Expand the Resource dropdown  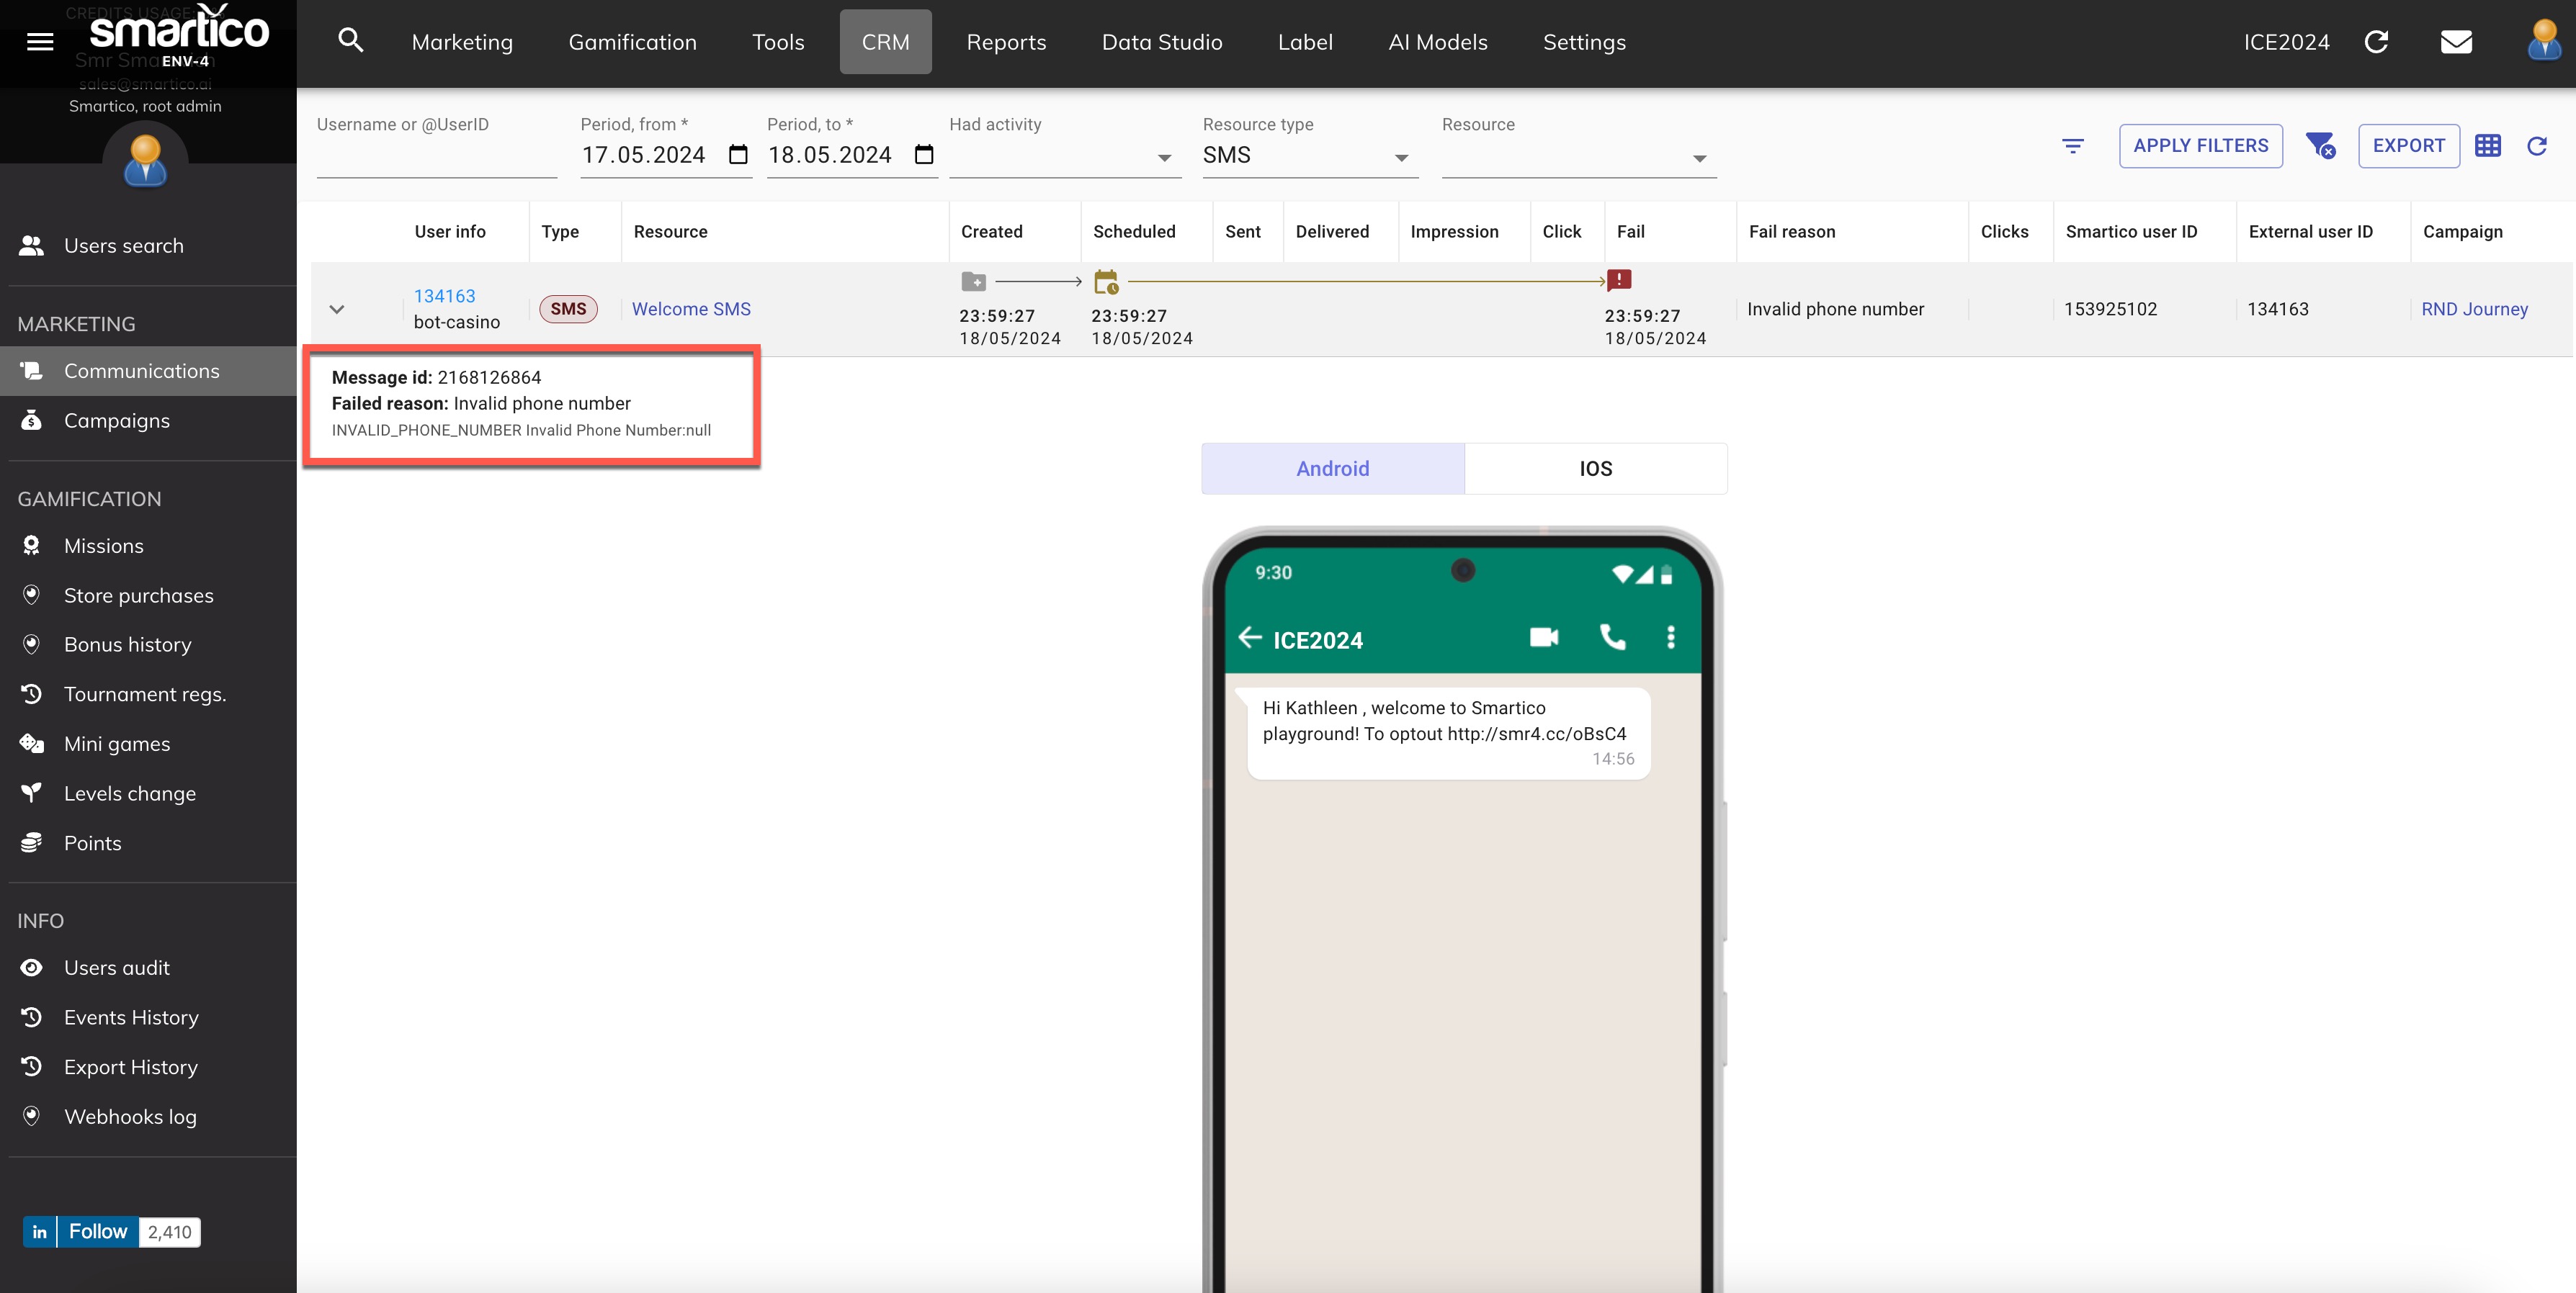point(1578,156)
